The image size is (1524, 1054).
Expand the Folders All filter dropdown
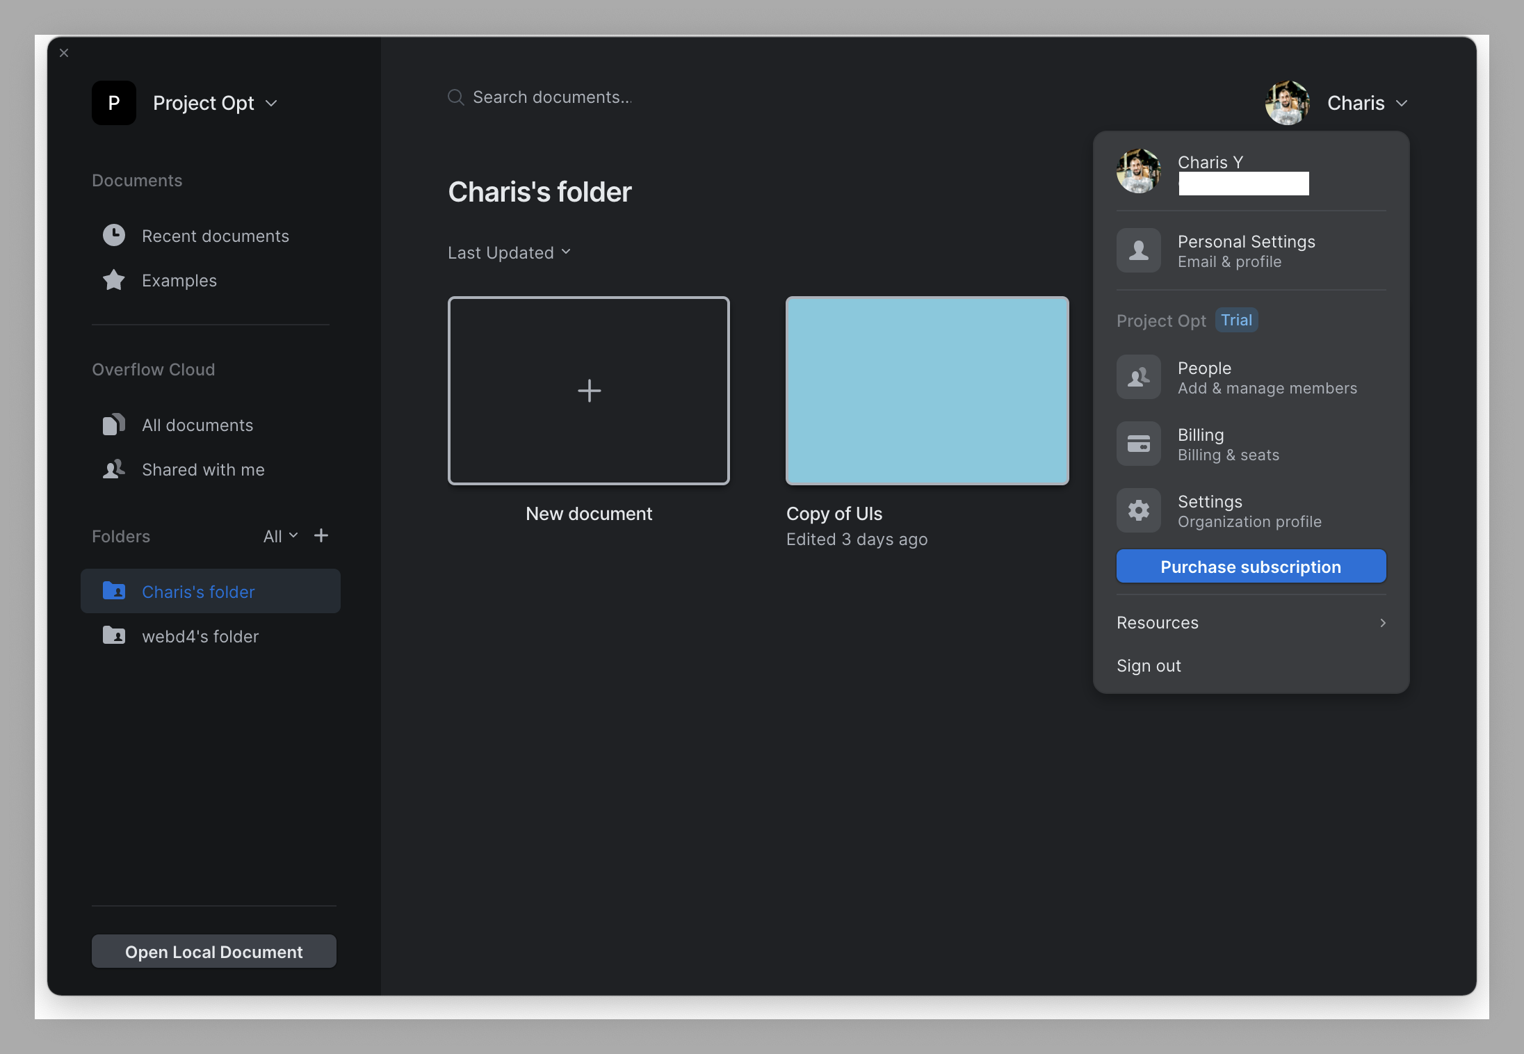(280, 536)
